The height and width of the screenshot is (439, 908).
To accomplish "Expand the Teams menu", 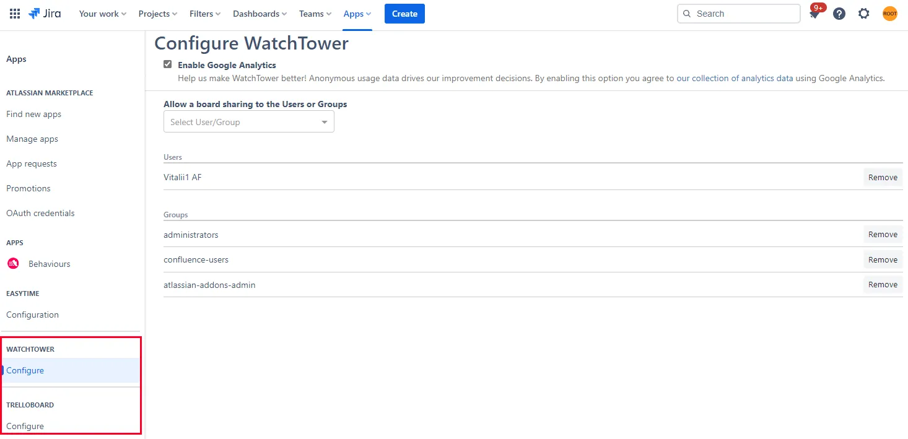I will pyautogui.click(x=315, y=14).
